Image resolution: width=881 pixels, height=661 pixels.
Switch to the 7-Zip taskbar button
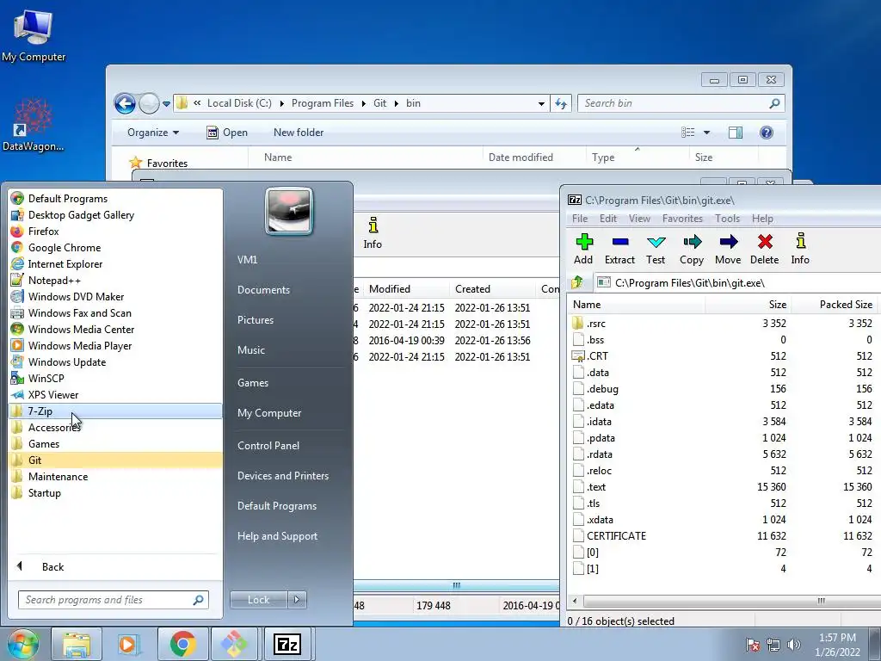coord(287,644)
